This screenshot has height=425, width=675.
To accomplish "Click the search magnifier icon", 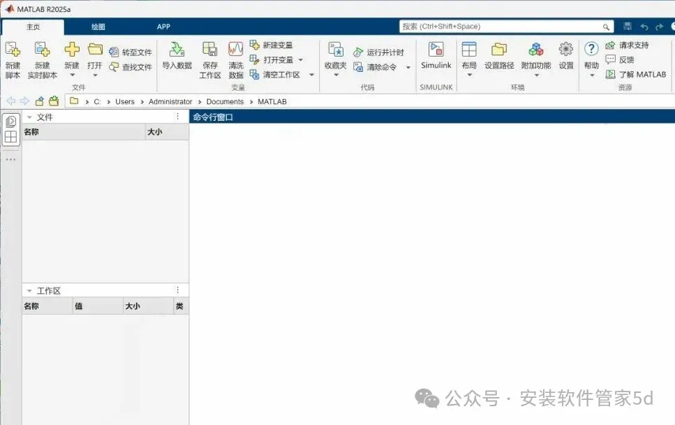I will 606,27.
